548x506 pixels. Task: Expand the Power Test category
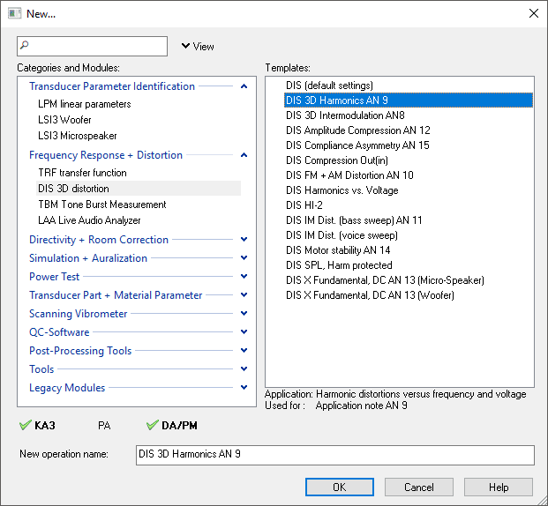click(x=244, y=277)
